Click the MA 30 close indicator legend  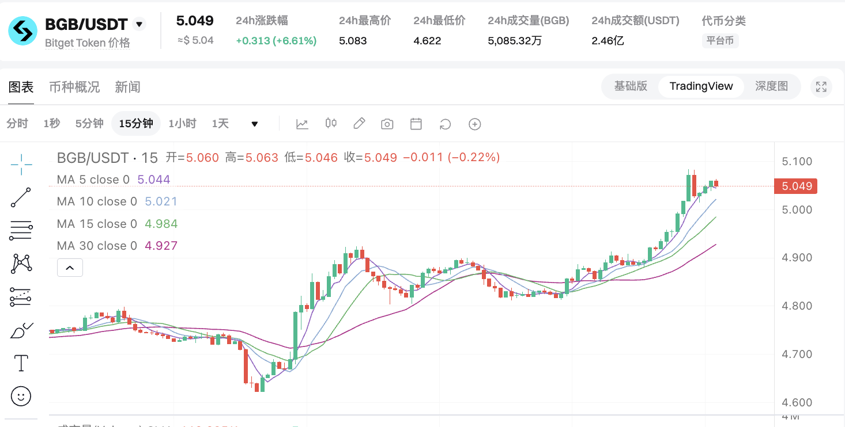[117, 246]
